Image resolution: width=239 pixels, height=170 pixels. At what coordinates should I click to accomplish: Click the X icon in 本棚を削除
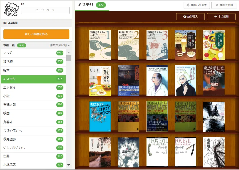pyautogui.click(x=217, y=5)
